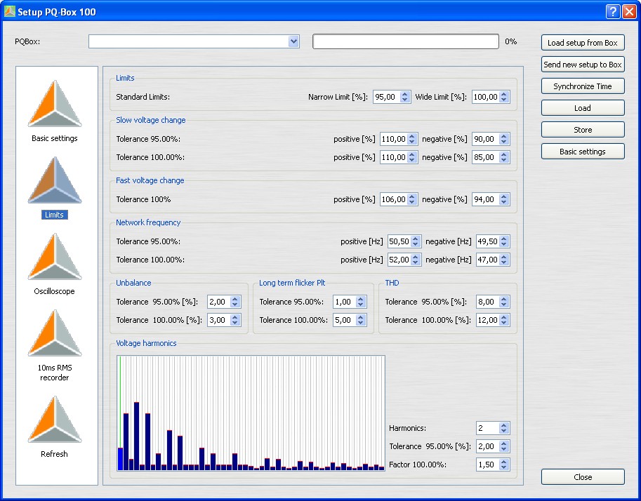The width and height of the screenshot is (641, 501).
Task: Adjust slow voltage 100% negative spinner
Action: point(503,157)
